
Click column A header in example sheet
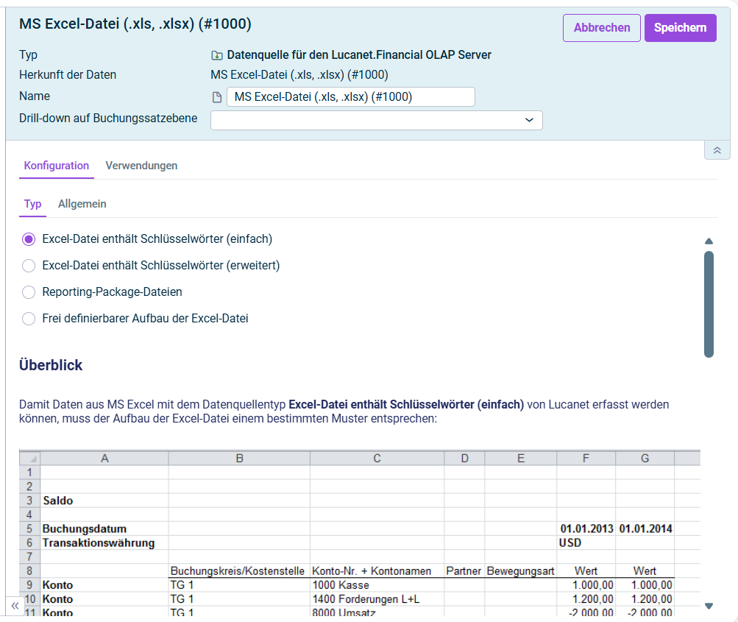coord(104,459)
